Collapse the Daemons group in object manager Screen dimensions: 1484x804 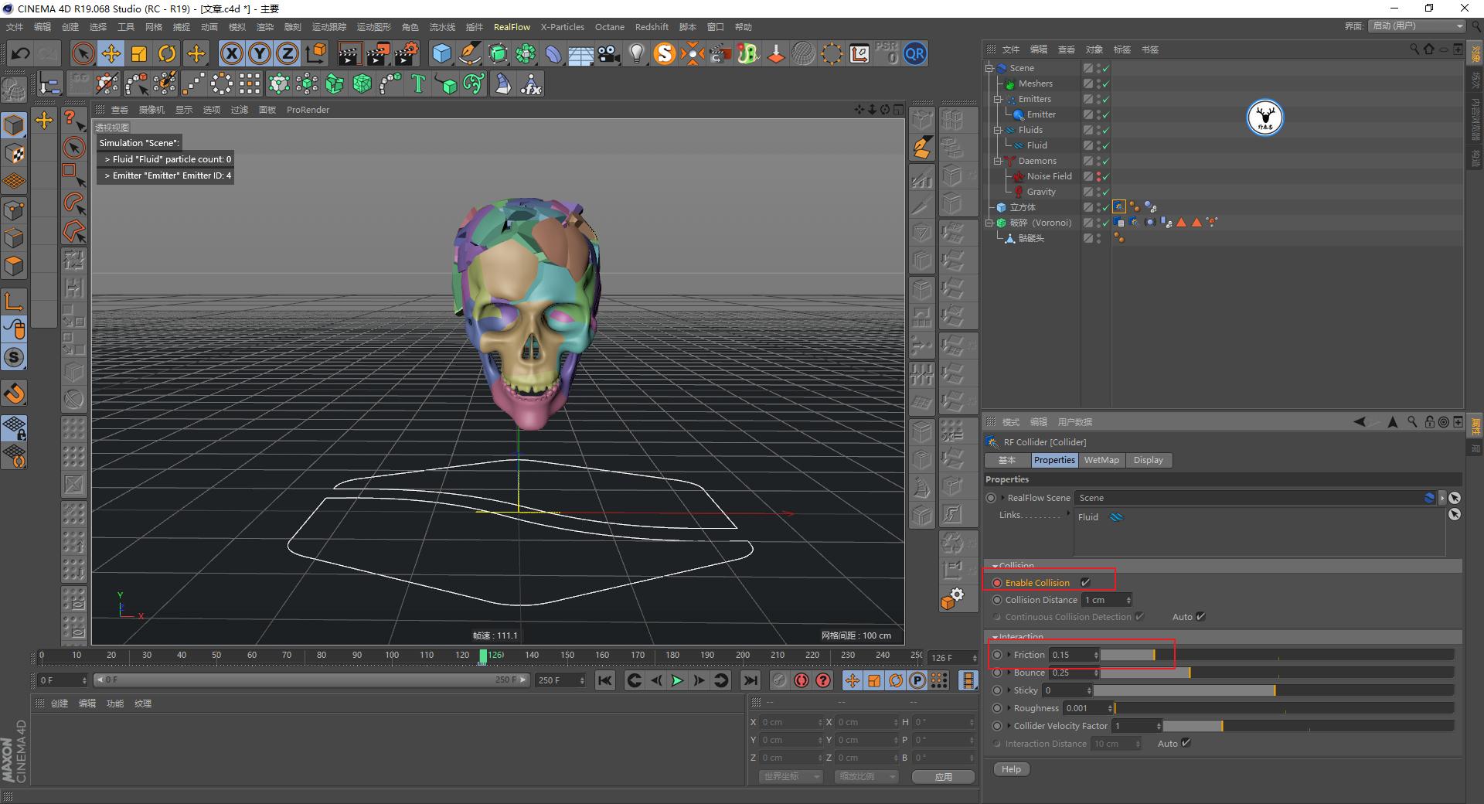(x=997, y=161)
